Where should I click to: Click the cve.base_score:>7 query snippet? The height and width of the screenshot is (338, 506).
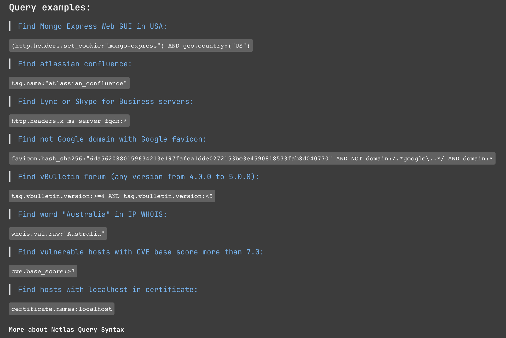coord(43,271)
